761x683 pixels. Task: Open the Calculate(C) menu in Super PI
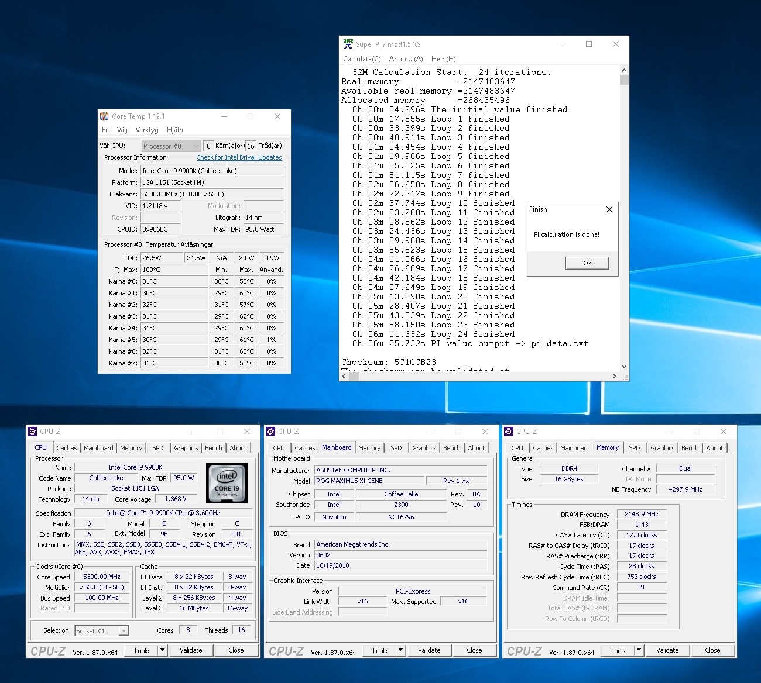pos(362,59)
